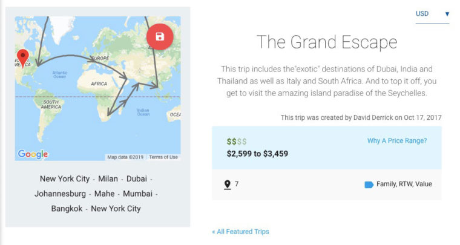Click the Family, RTW, Value tags text
The width and height of the screenshot is (460, 245).
404,184
